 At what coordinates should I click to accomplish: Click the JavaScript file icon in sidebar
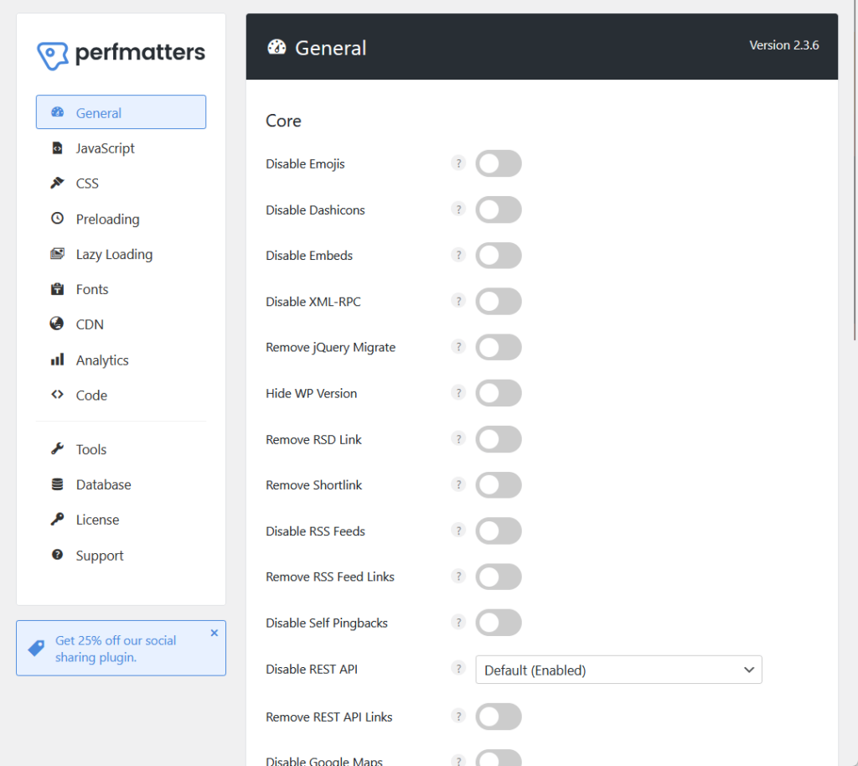[x=58, y=148]
